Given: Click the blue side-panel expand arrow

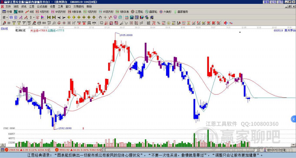Looking at the screenshot, I should [294, 119].
